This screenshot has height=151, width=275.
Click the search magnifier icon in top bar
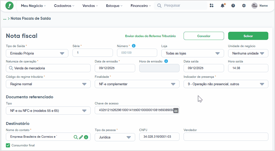[159, 6]
